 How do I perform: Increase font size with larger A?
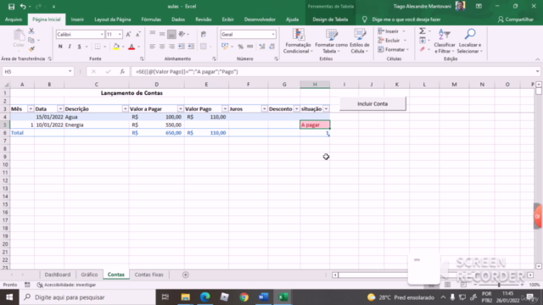tap(128, 34)
